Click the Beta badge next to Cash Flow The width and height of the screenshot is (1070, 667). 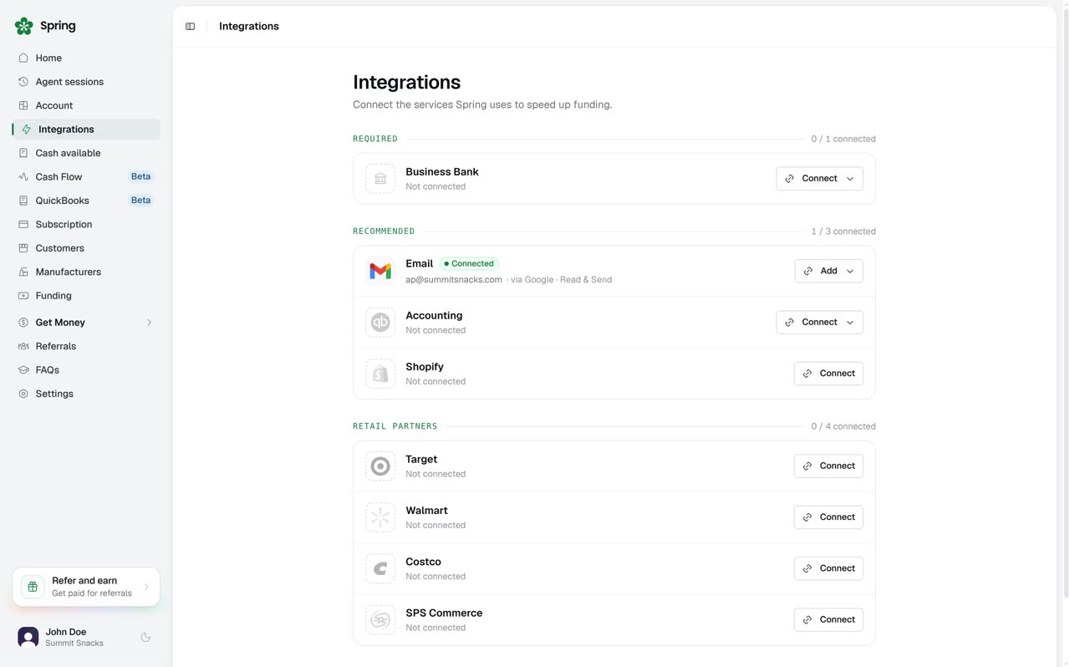pos(140,177)
